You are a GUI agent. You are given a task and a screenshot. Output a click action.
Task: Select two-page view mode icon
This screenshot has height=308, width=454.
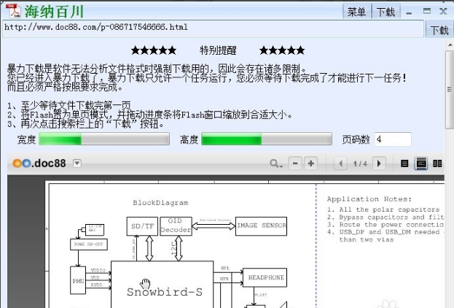point(437,163)
